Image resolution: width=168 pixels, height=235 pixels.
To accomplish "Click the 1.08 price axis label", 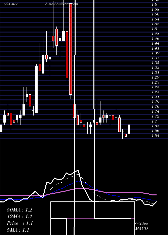I will click(x=155, y=126).
